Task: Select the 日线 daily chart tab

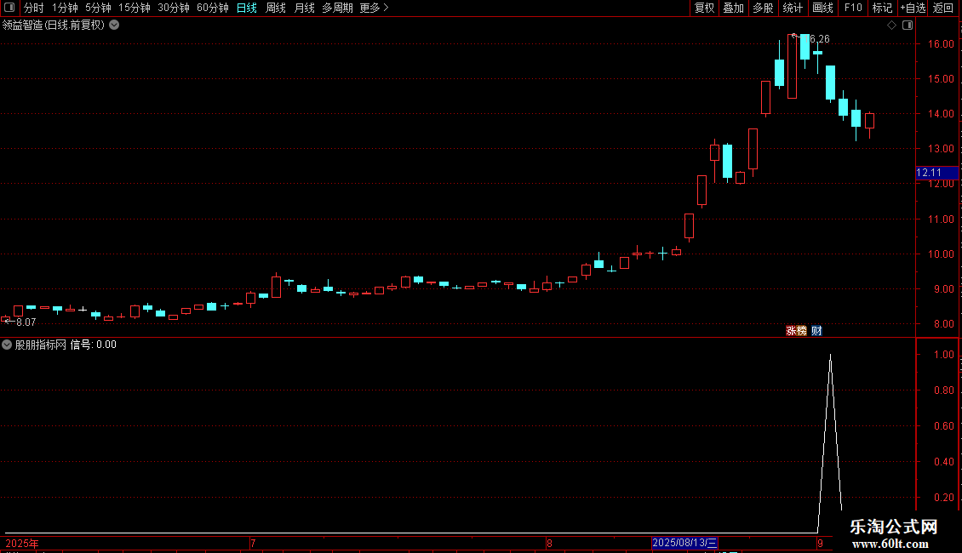Action: click(247, 8)
